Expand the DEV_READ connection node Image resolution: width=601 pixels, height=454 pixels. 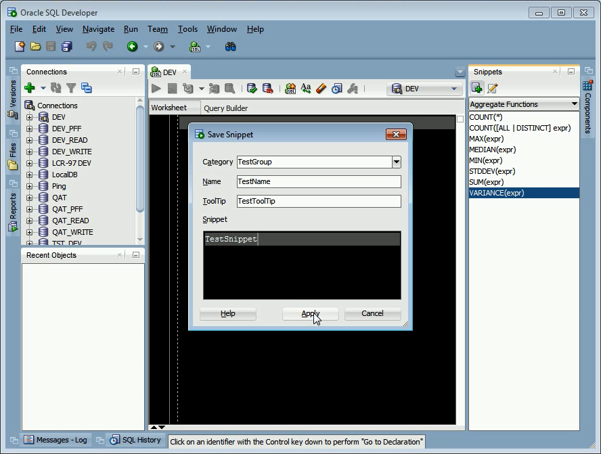point(30,140)
